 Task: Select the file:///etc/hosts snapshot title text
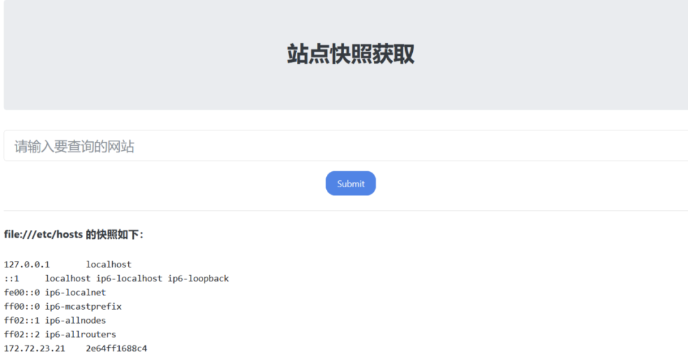74,235
